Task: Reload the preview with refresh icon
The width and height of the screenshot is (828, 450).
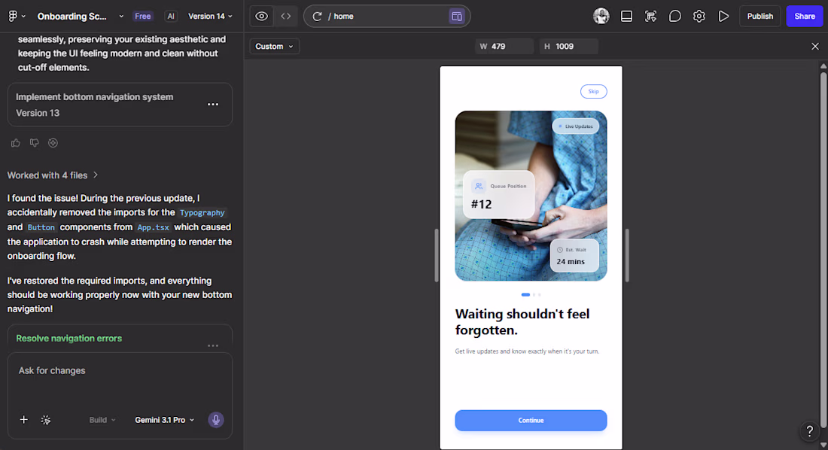Action: 317,17
